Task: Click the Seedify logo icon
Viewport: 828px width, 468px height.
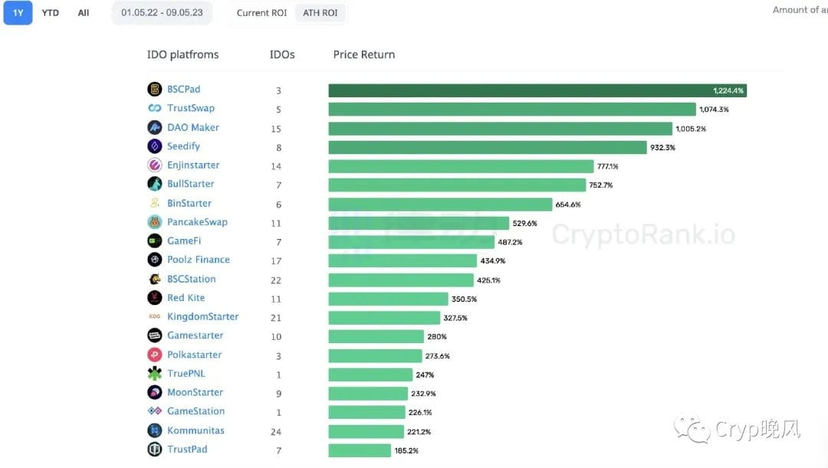Action: [x=154, y=146]
